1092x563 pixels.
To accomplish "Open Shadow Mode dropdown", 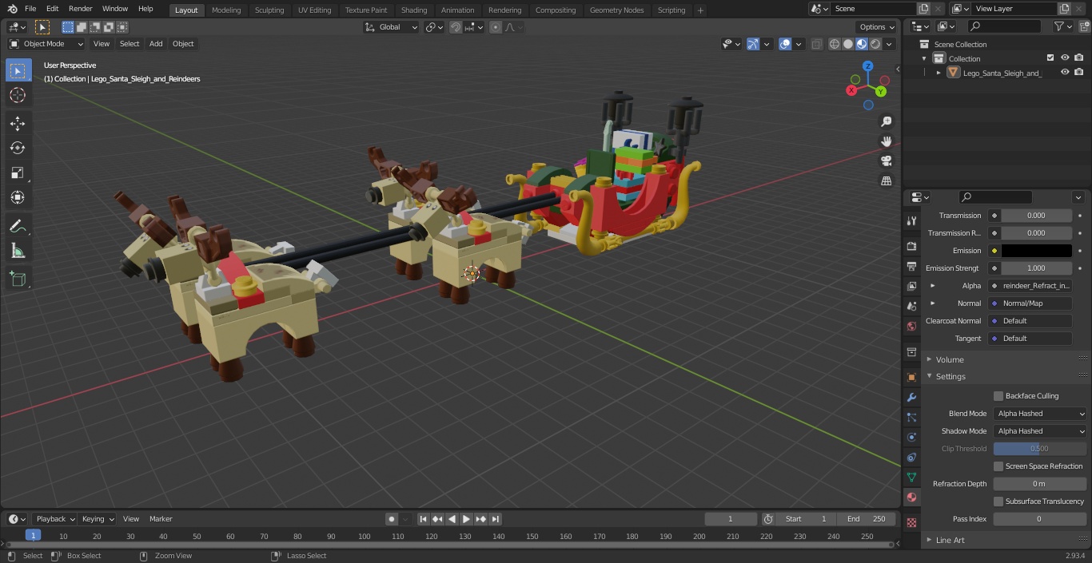I will pyautogui.click(x=1040, y=431).
